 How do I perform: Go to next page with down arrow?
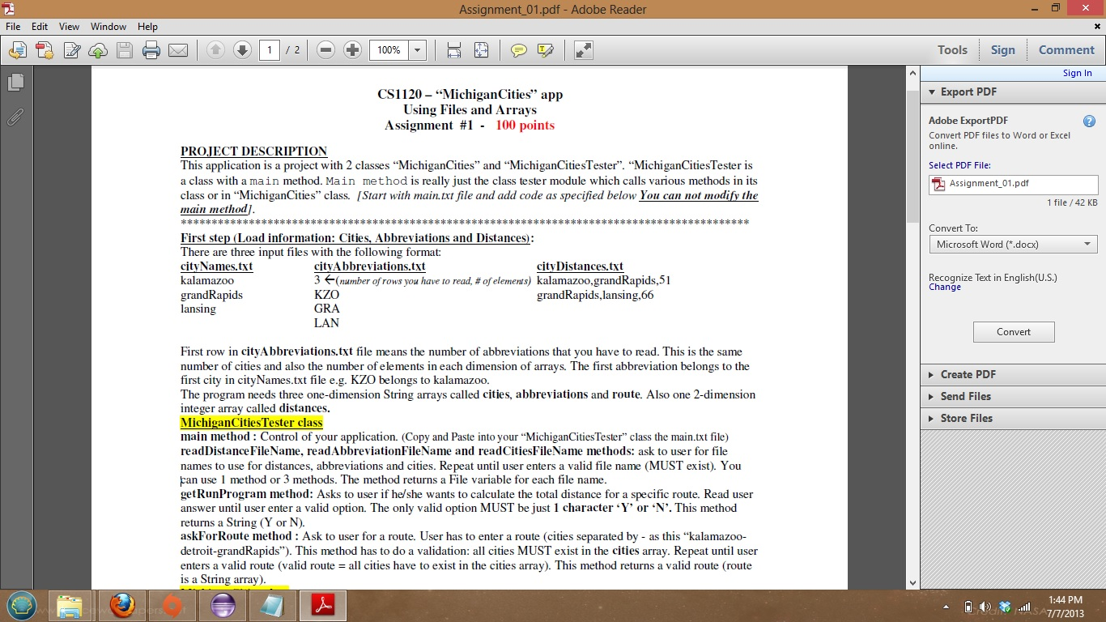pos(242,50)
